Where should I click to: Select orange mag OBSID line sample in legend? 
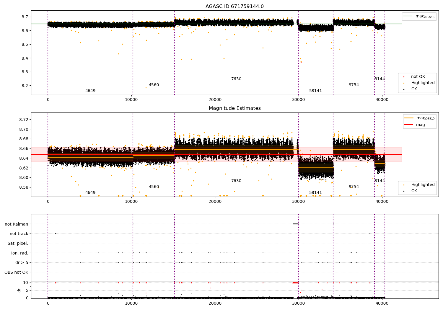(x=409, y=118)
